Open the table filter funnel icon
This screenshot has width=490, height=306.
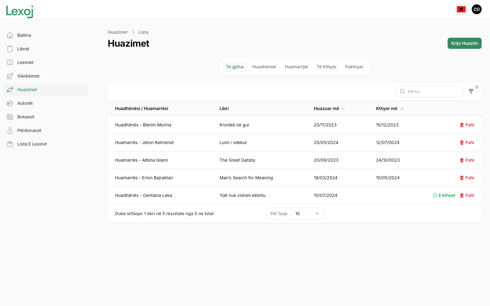tap(471, 91)
